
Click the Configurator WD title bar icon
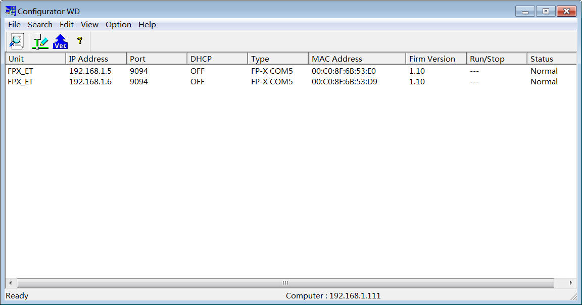pos(10,11)
